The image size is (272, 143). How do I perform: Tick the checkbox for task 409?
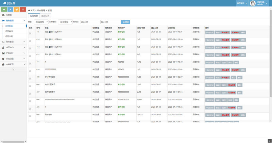30,79
